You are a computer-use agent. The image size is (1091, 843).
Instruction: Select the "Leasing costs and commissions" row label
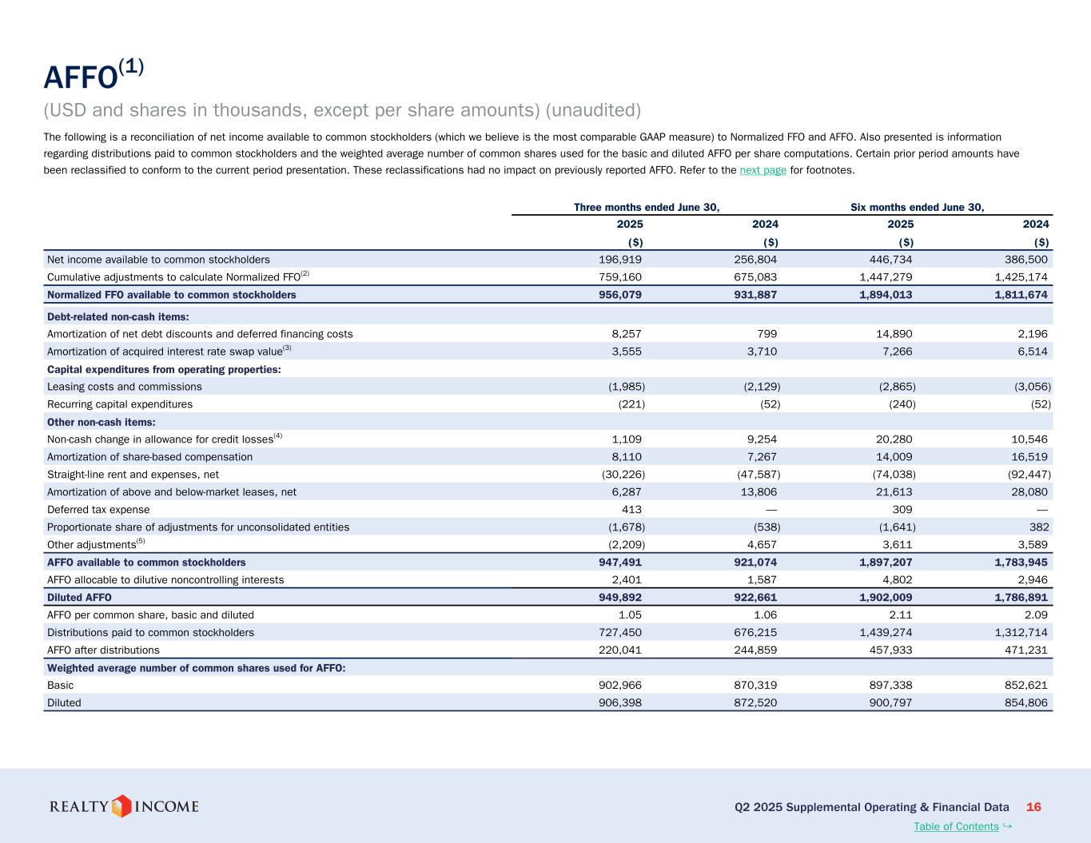(x=124, y=387)
